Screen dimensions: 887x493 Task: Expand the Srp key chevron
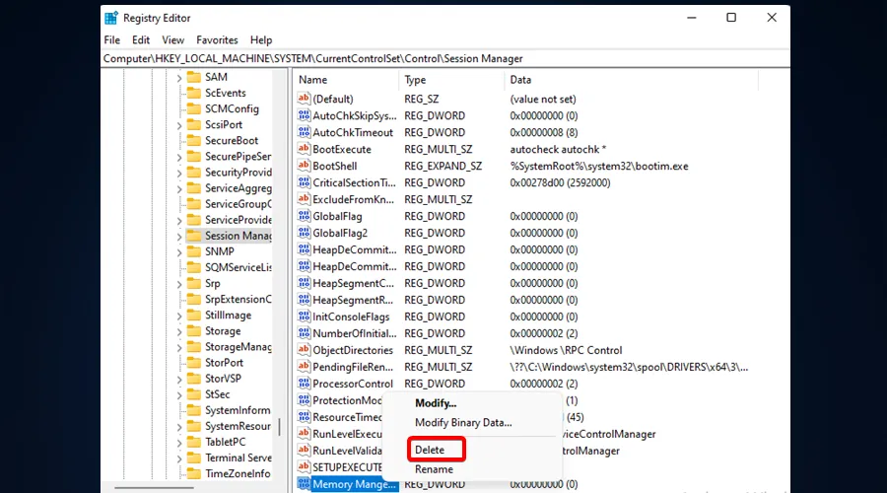179,284
